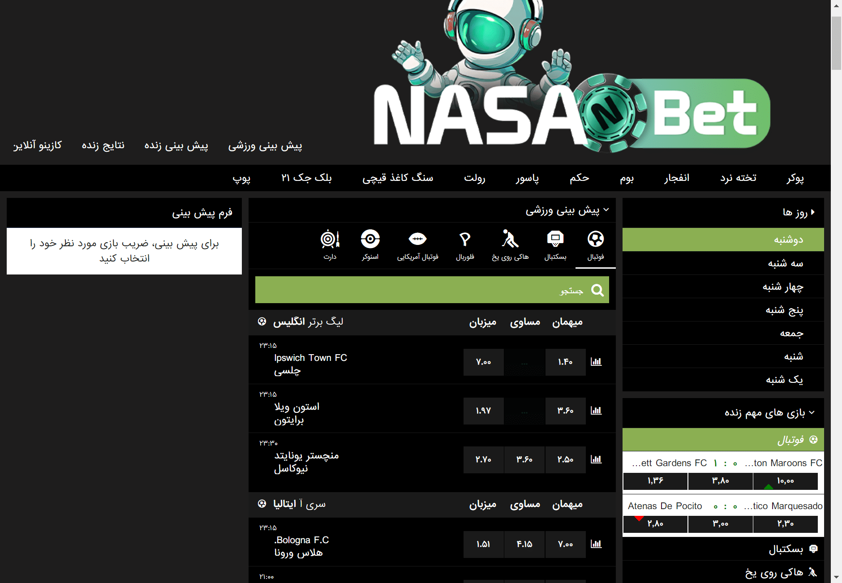Open the Pop game link
Viewport: 842px width, 583px height.
click(x=241, y=178)
